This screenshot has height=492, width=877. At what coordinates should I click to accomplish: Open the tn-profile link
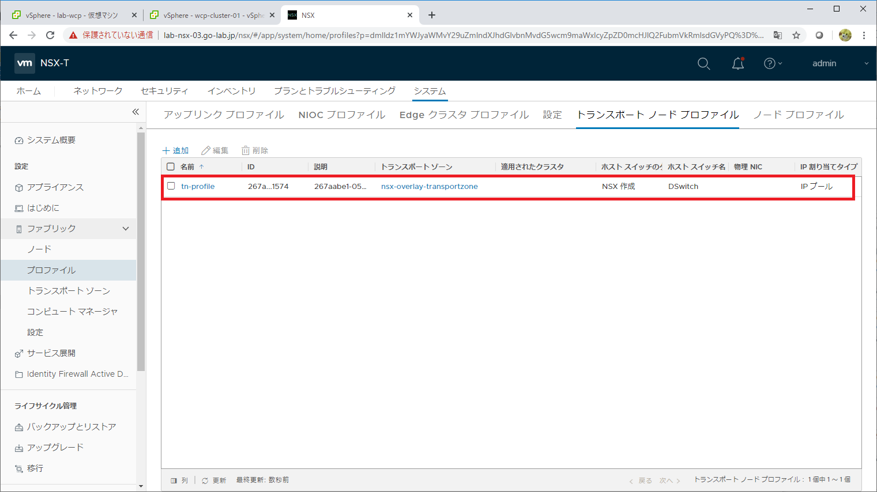(x=198, y=186)
